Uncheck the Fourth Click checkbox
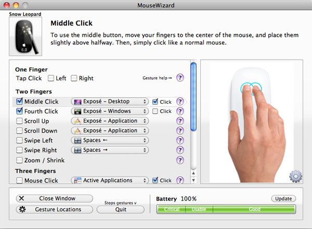 [19, 111]
